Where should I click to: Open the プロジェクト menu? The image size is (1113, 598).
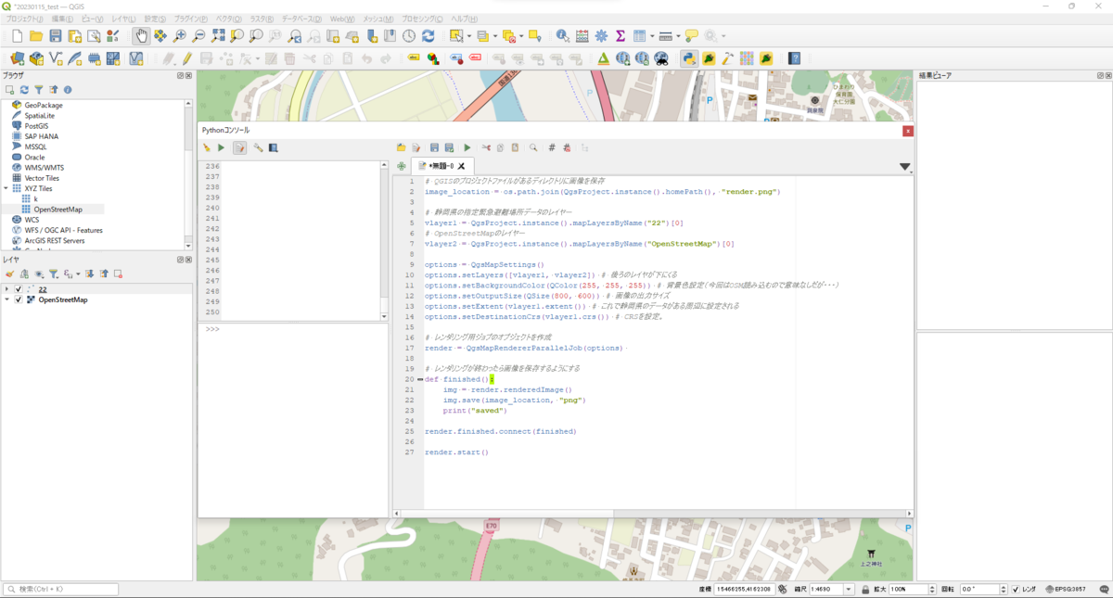click(24, 19)
